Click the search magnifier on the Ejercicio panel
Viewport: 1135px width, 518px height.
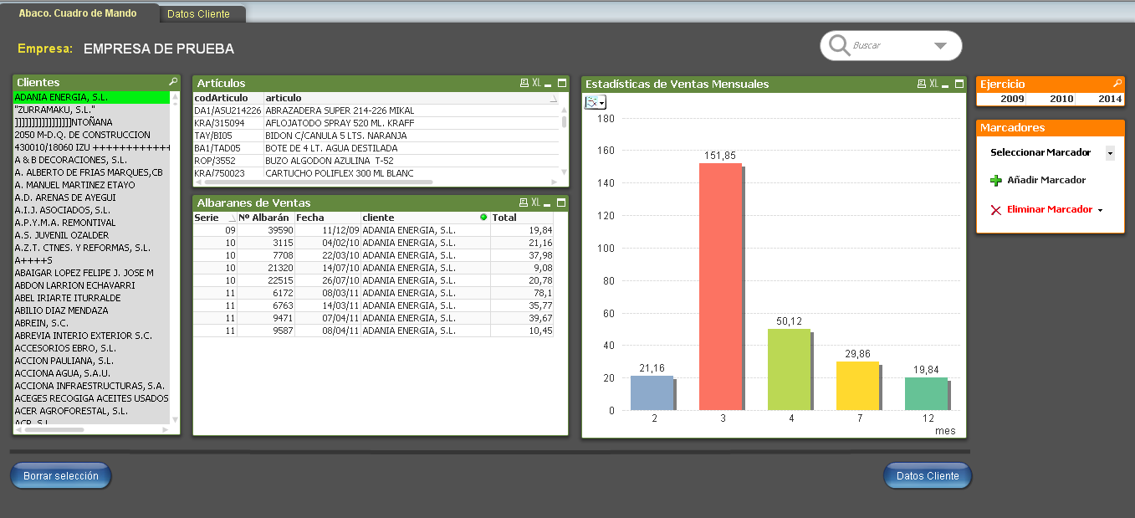(x=1117, y=84)
